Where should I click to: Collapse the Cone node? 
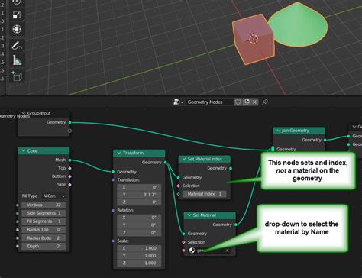(24, 151)
